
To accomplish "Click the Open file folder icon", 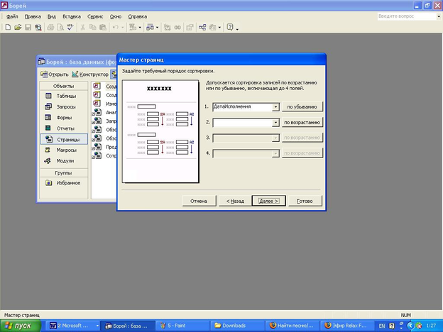I will point(17,27).
